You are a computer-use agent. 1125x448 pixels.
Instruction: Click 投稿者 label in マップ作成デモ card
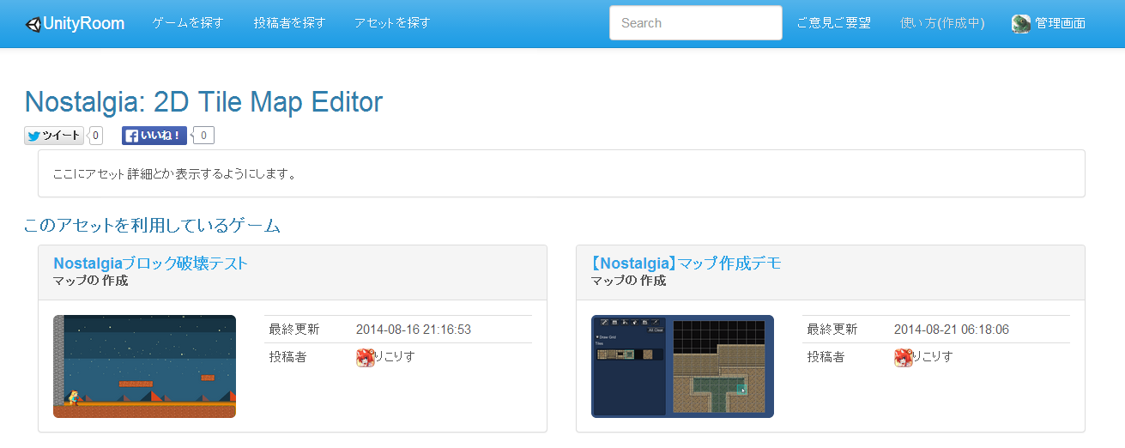pos(826,357)
